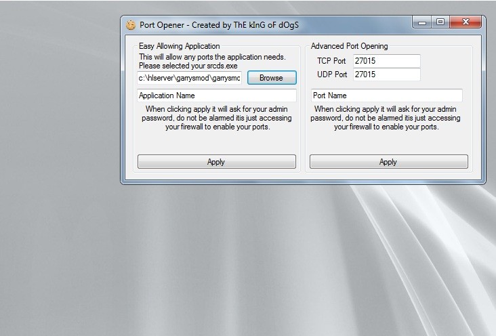The height and width of the screenshot is (336, 496).
Task: Click the admin password notice under Port Name
Action: coord(388,118)
